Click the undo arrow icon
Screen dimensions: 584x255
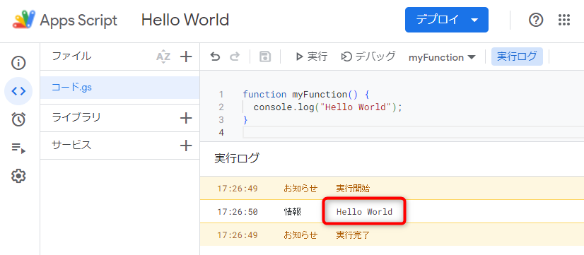pos(215,57)
